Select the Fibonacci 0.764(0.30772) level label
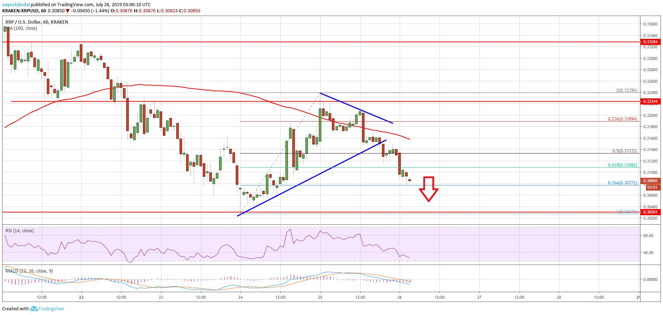 coord(622,183)
